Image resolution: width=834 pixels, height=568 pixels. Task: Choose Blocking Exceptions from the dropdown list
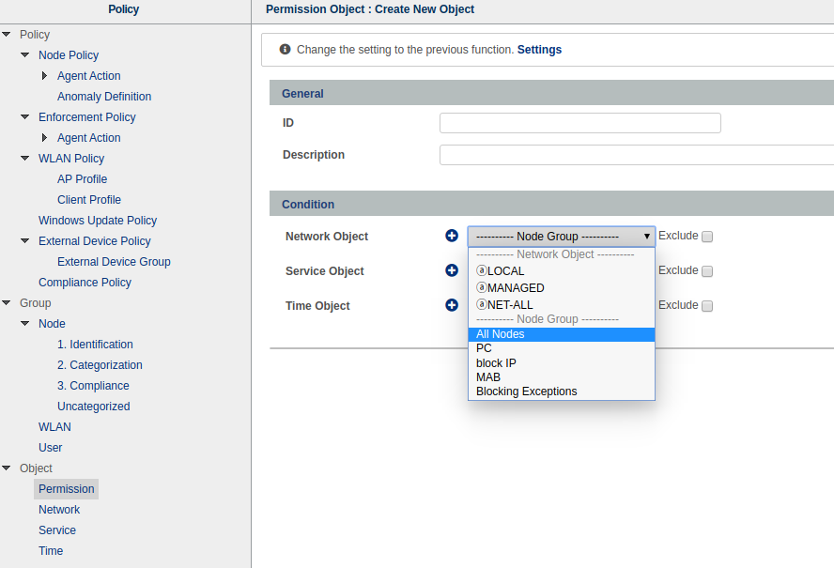526,391
